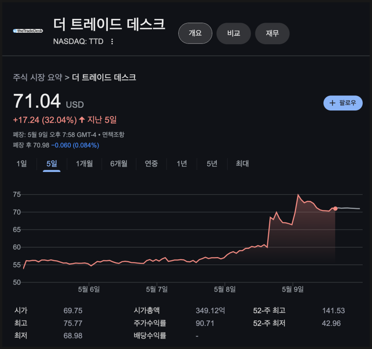This screenshot has height=349, width=372.
Task: Click the 52-주 최저 value 42.96
Action: tap(331, 323)
